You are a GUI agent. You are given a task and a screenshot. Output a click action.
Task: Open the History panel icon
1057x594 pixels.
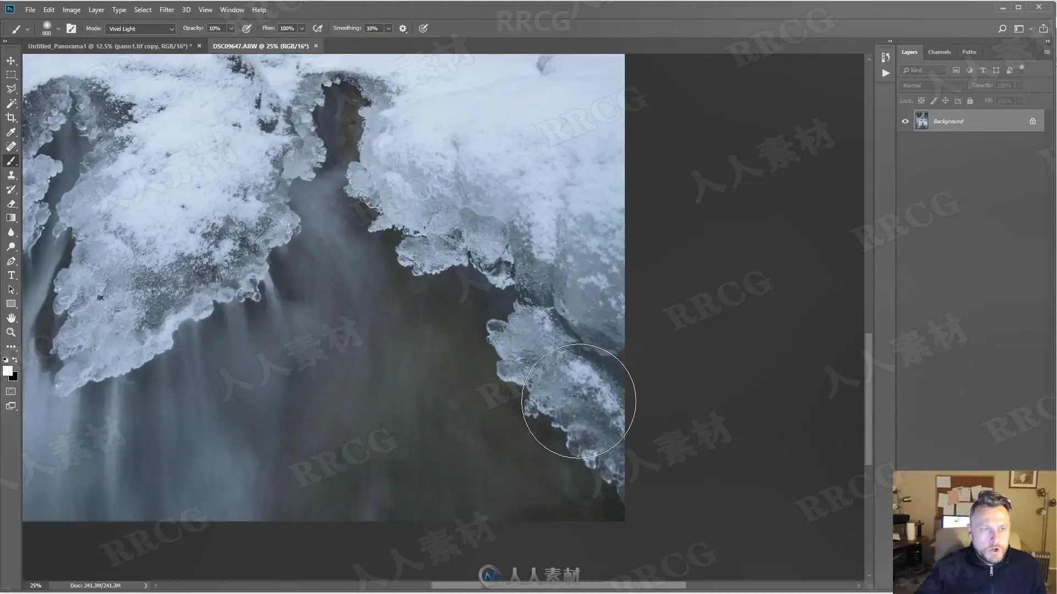[x=885, y=57]
